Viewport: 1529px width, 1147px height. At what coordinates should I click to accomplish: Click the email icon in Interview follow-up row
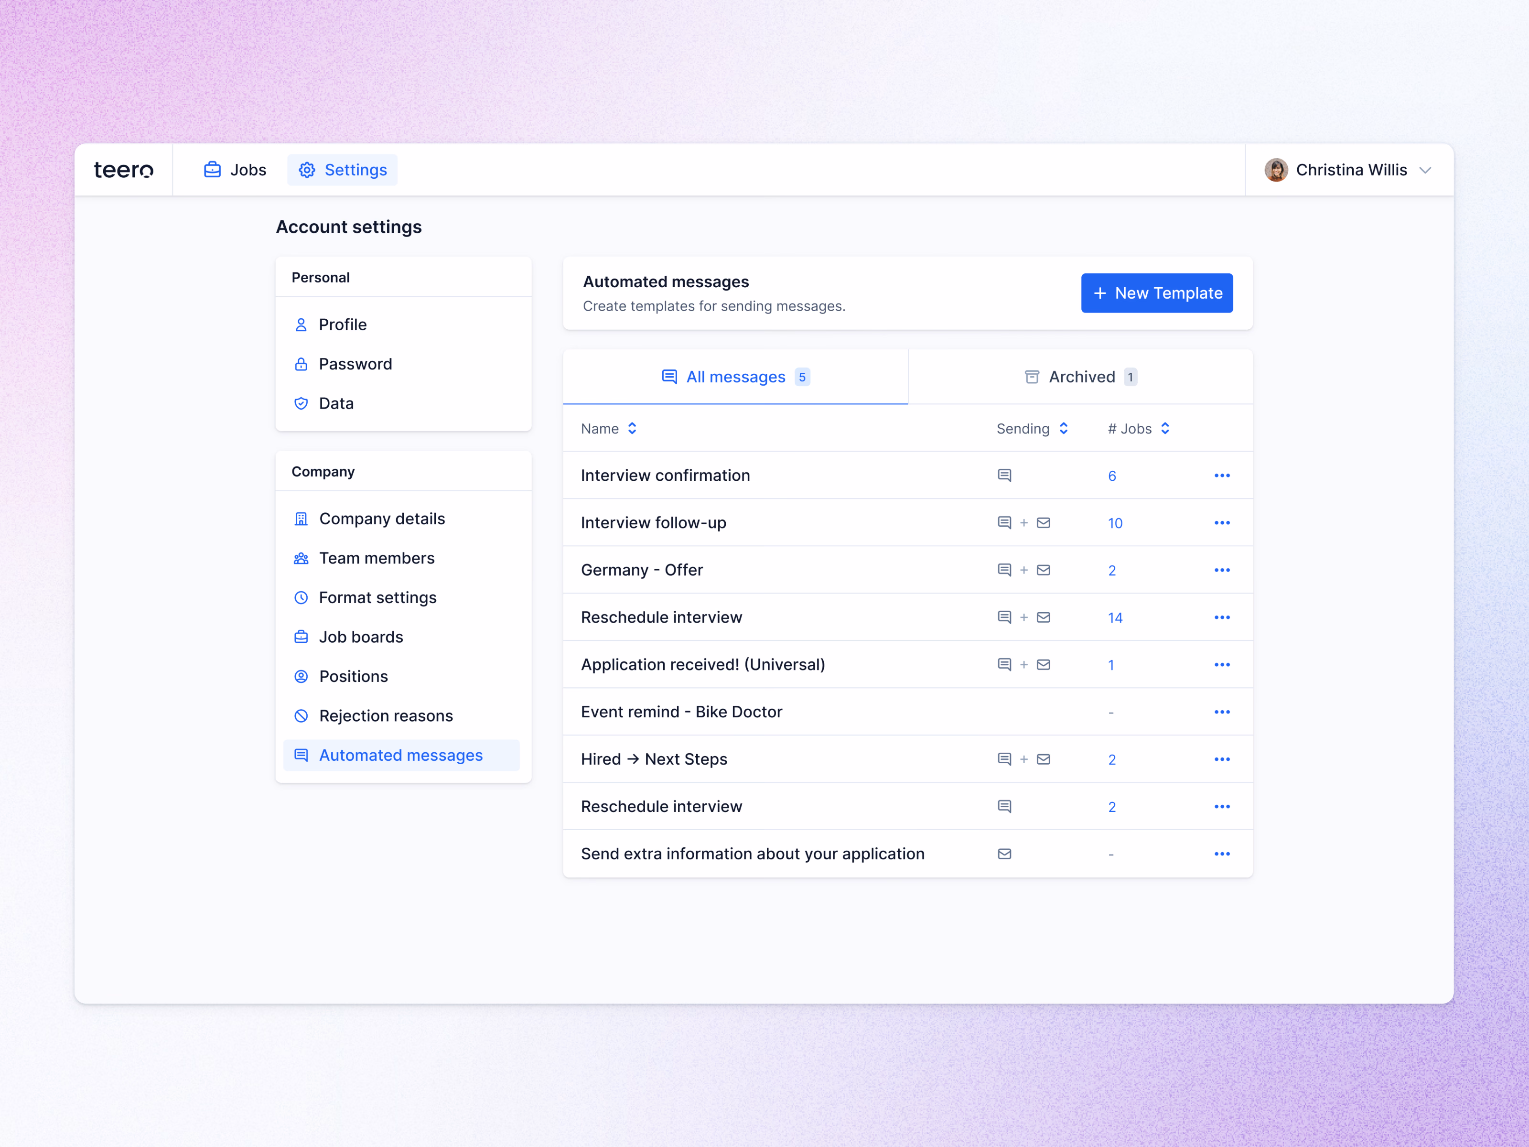[x=1044, y=523]
